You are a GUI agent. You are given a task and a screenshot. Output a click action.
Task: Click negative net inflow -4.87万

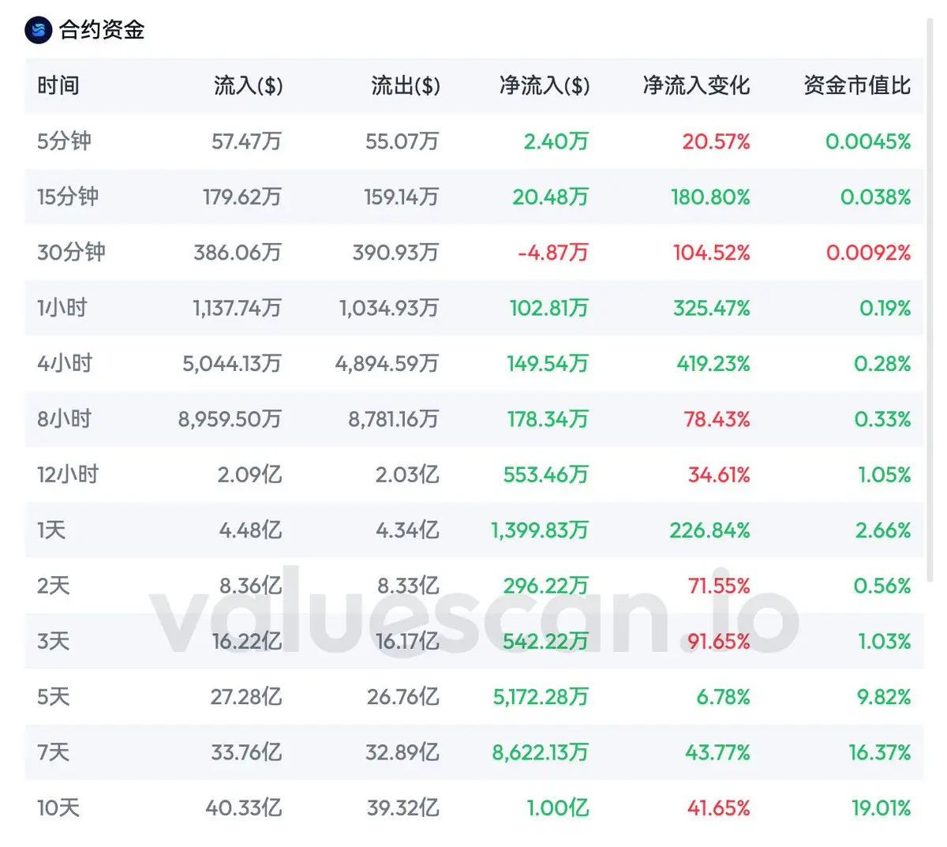(x=552, y=253)
